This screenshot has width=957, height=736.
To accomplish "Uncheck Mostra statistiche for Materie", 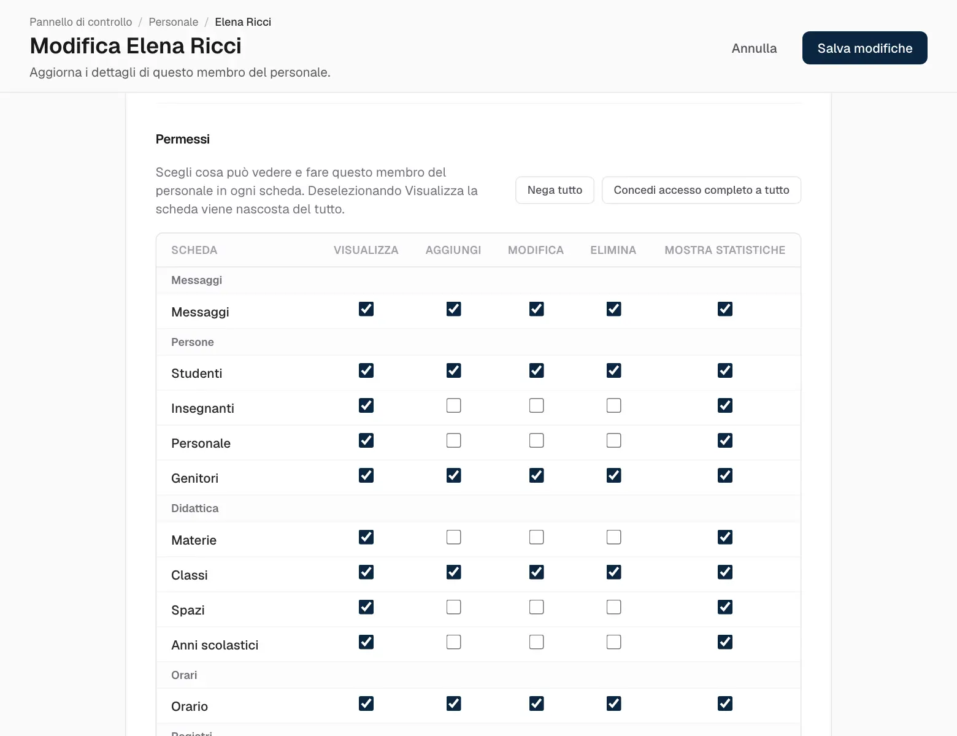I will pos(725,537).
